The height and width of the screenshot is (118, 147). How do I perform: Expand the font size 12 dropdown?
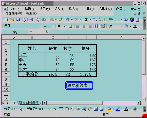[x=53, y=26]
